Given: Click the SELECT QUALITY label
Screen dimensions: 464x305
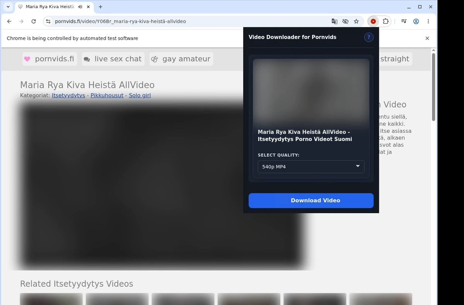Looking at the screenshot, I should pyautogui.click(x=278, y=155).
